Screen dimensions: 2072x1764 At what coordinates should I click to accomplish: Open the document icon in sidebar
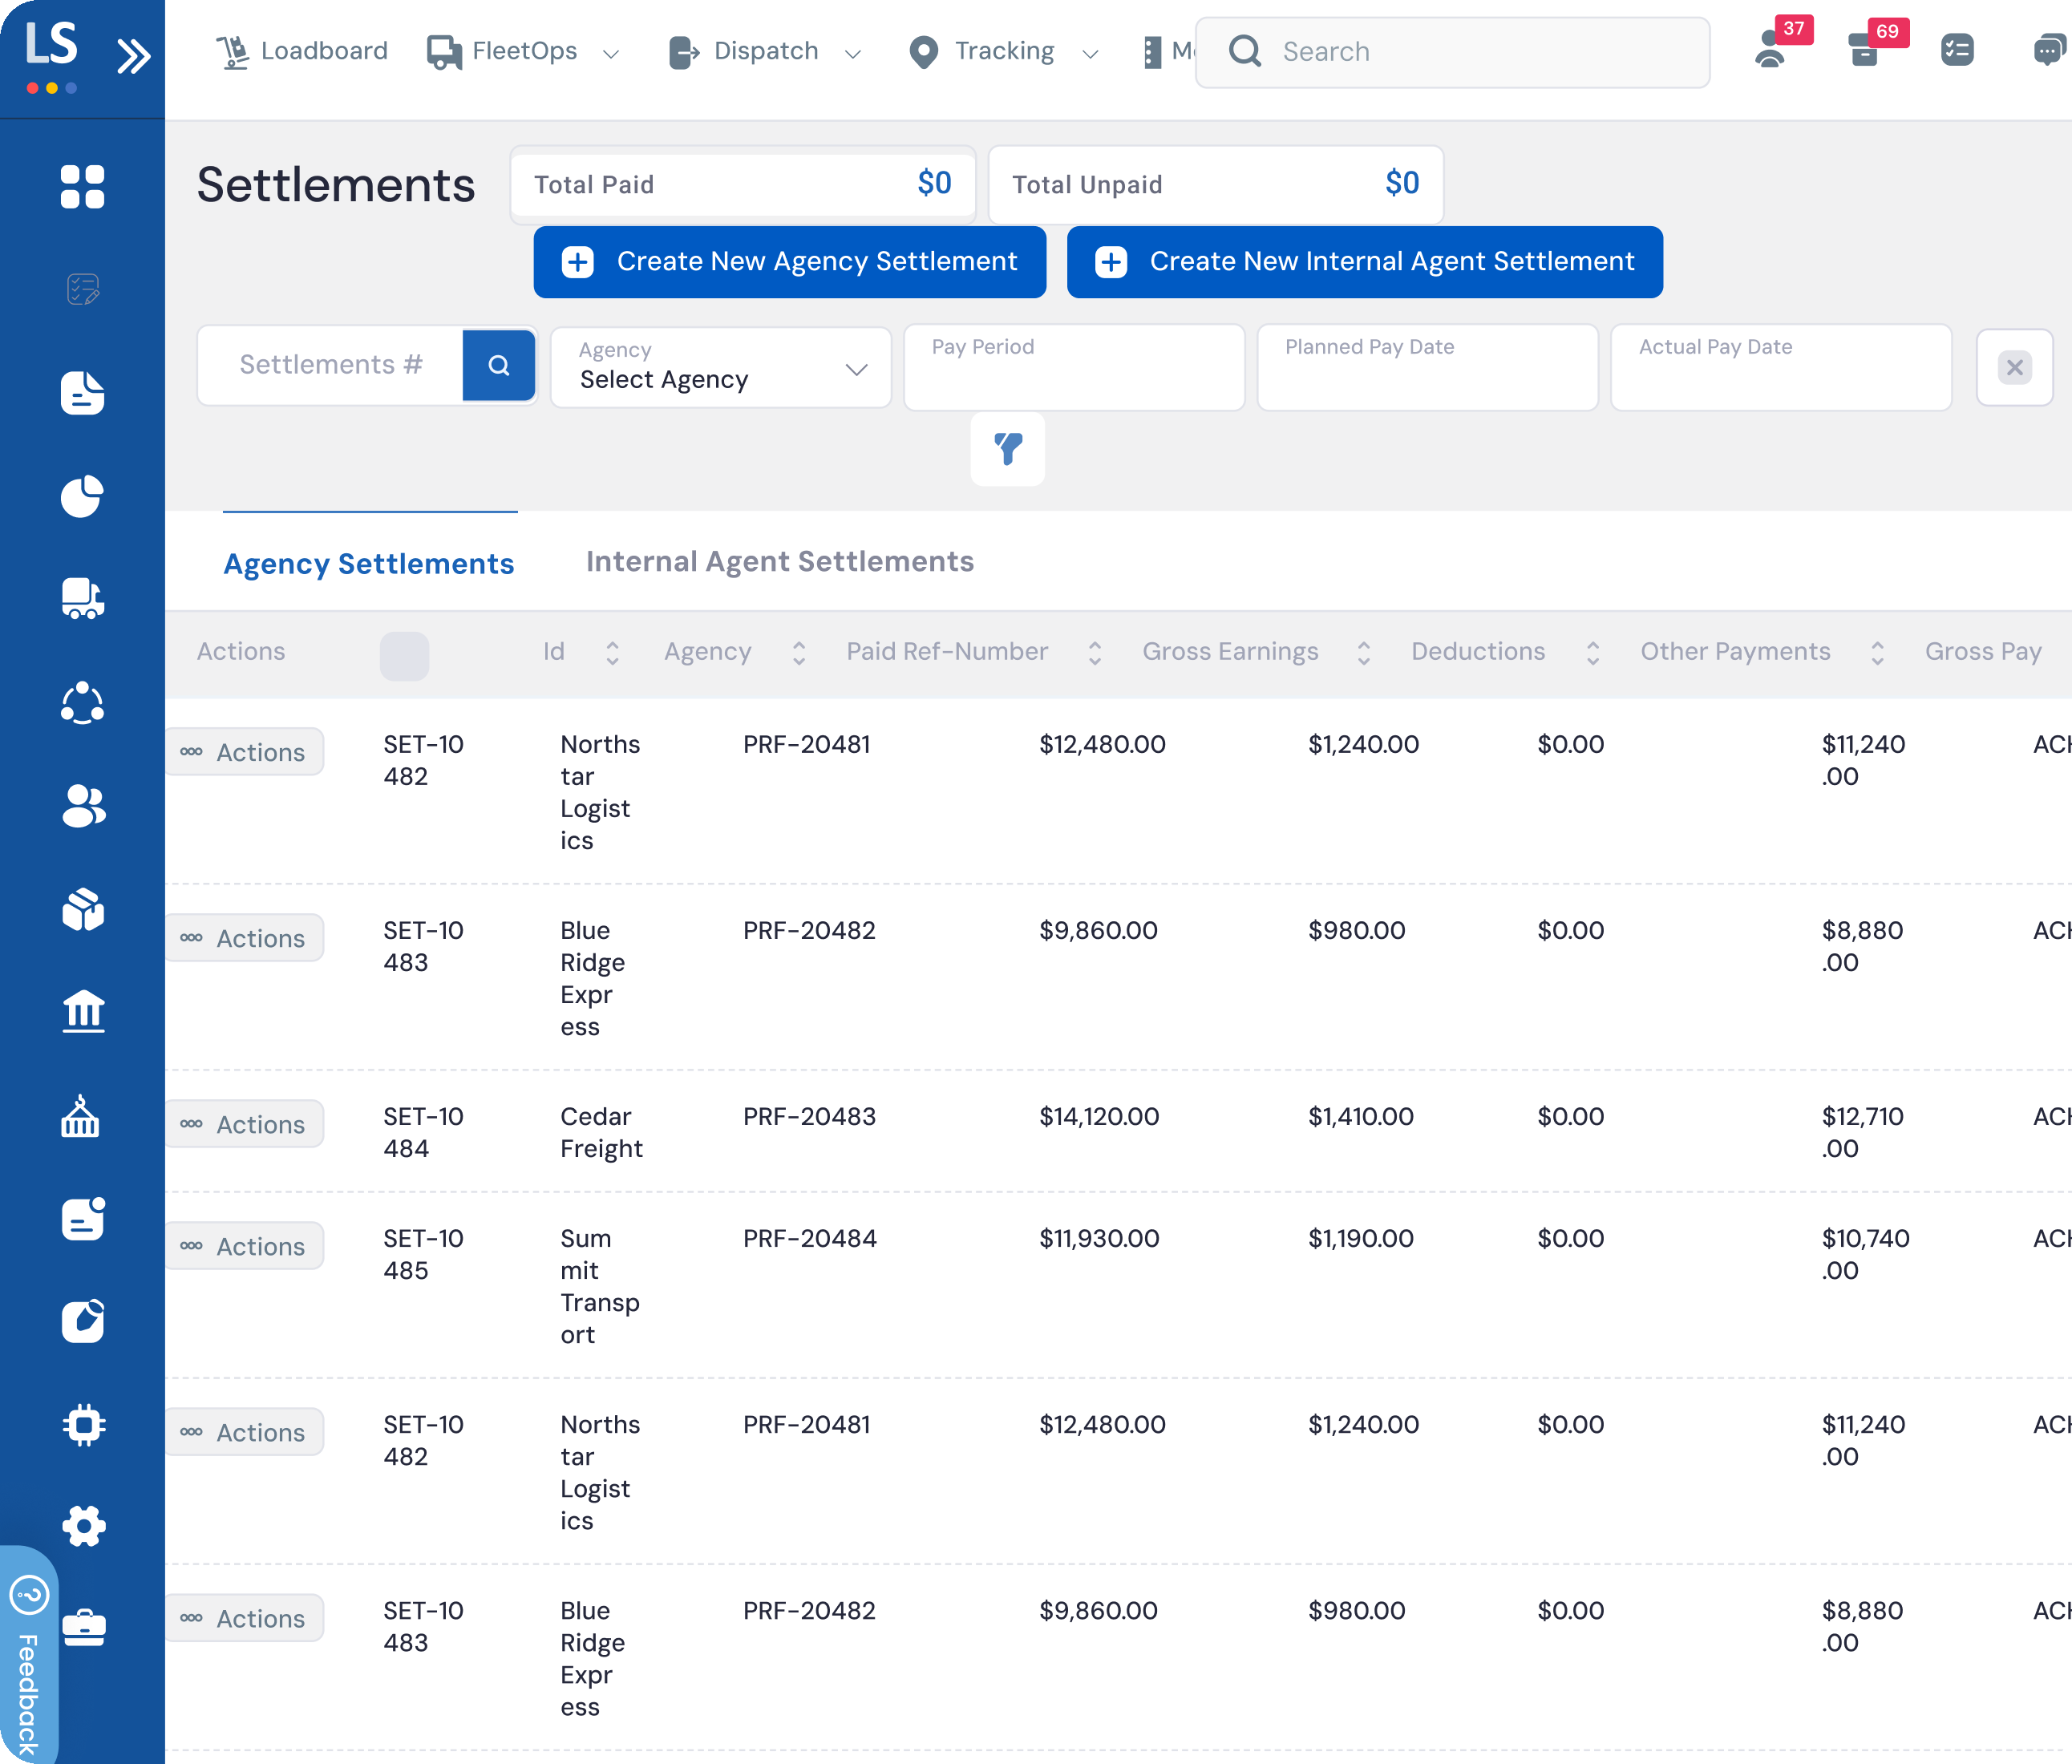82,393
